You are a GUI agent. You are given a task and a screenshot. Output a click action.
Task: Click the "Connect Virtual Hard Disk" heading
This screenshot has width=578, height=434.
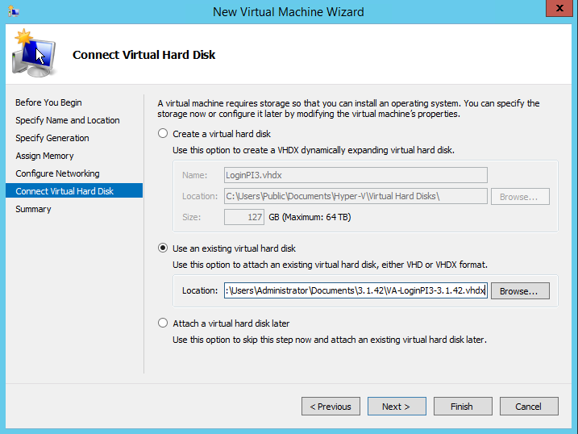click(143, 55)
